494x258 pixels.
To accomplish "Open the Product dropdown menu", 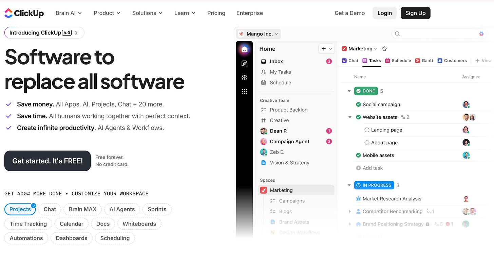I will coord(107,13).
